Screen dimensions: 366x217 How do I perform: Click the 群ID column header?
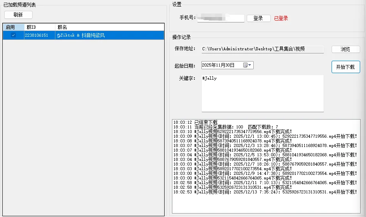[x=40, y=27]
